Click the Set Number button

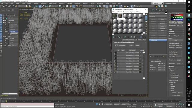pyautogui.click(x=122, y=45)
